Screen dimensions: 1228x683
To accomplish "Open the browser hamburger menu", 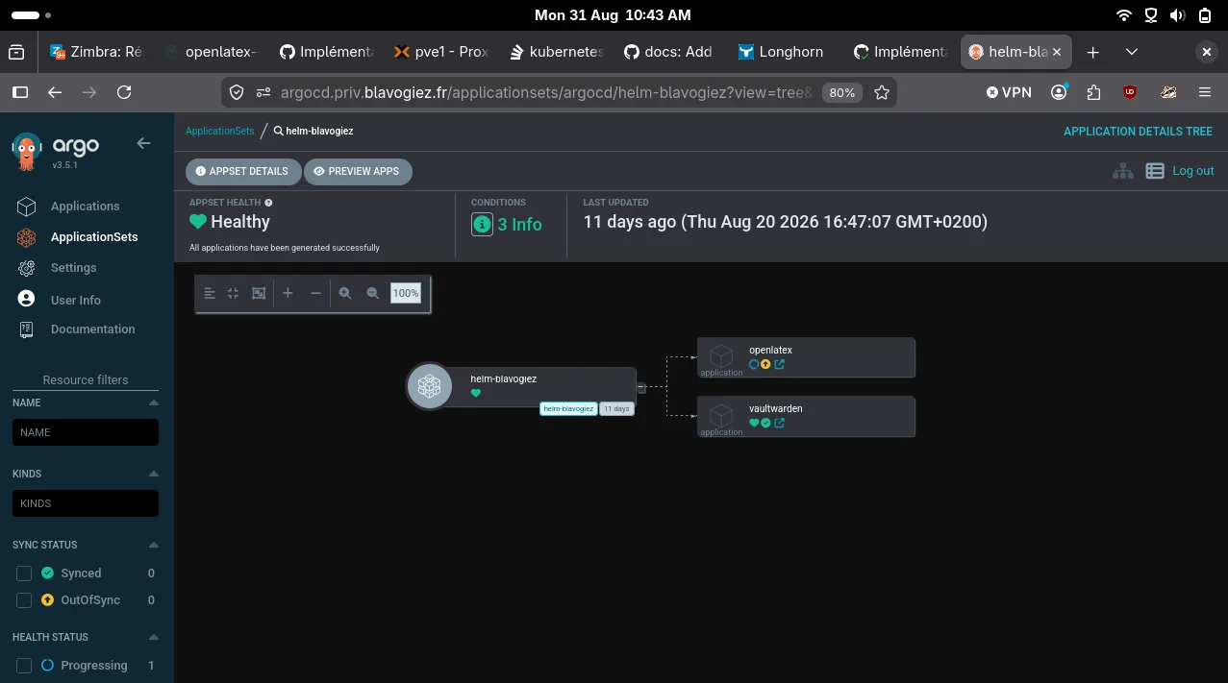I will 1205,92.
